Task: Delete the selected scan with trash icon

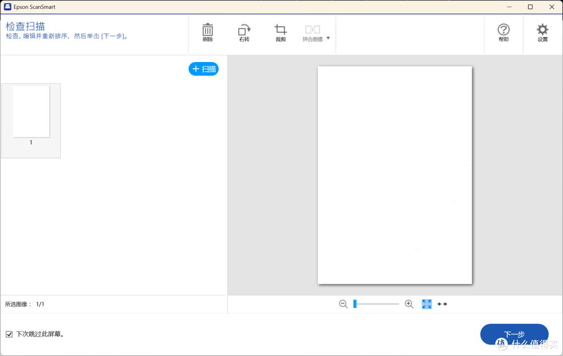Action: pyautogui.click(x=207, y=33)
